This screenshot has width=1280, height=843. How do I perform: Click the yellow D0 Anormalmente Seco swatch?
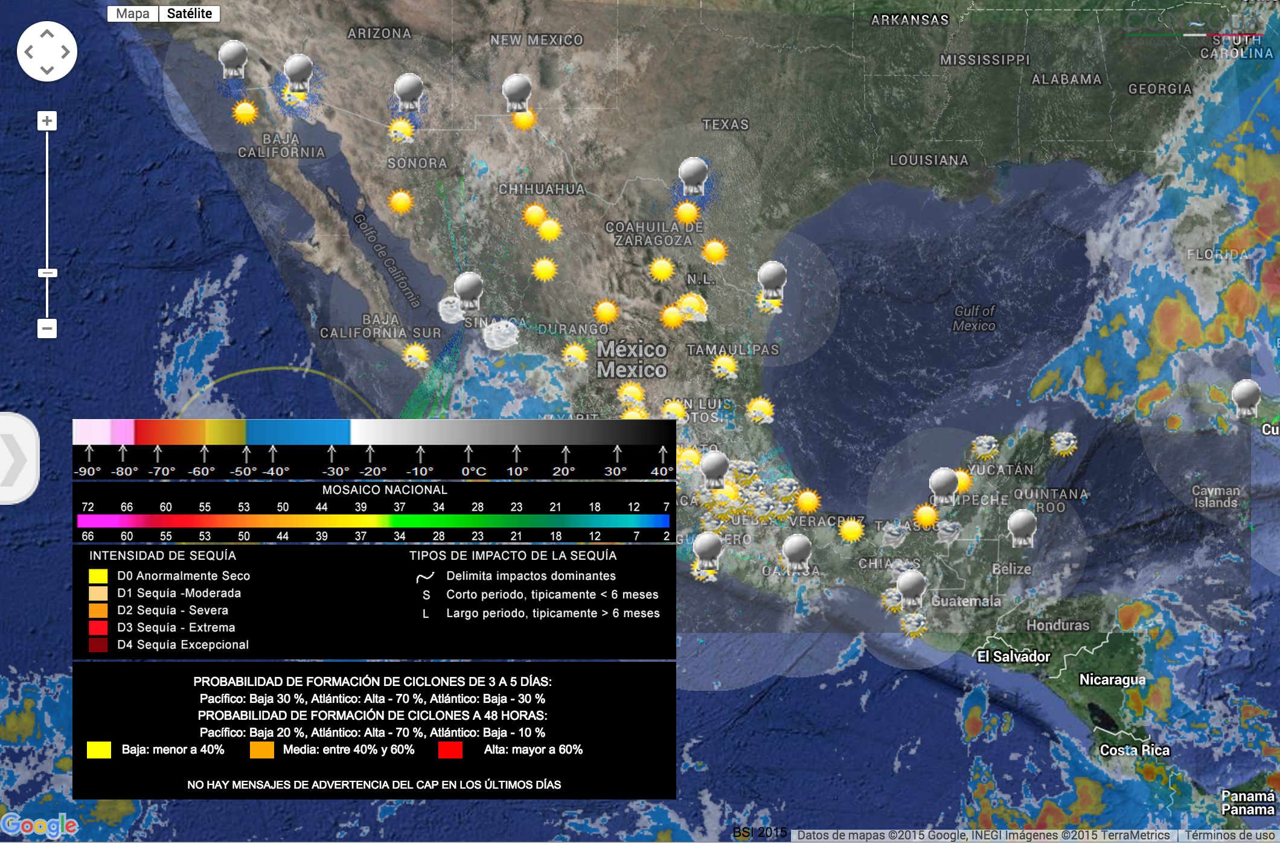(98, 576)
